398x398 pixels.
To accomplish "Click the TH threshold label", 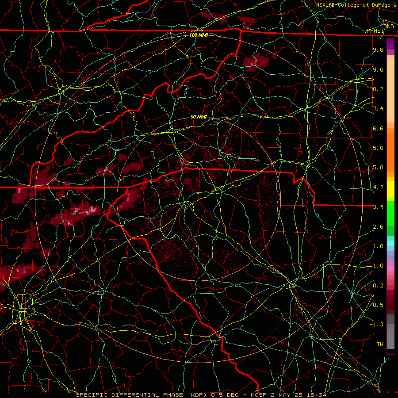I will tap(380, 344).
